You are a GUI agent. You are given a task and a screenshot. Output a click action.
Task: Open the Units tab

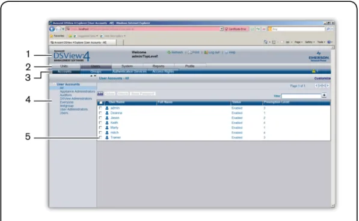64,66
